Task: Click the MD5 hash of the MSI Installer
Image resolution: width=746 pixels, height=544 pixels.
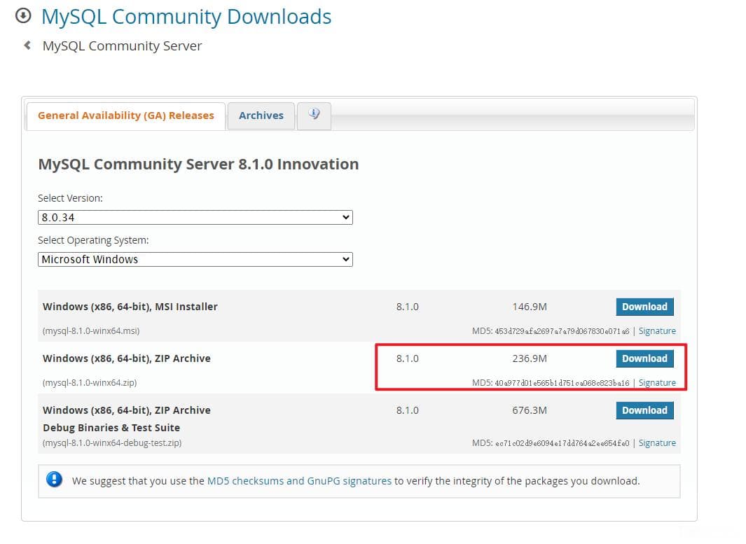Action: [562, 331]
